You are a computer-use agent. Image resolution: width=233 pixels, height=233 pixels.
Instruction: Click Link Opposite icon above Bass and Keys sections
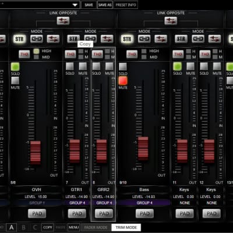click(171, 20)
